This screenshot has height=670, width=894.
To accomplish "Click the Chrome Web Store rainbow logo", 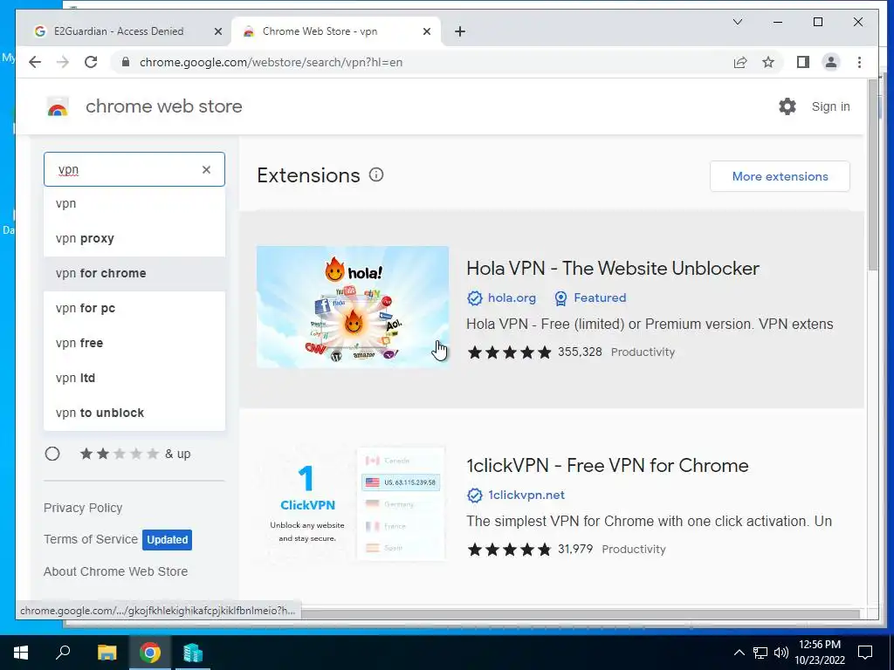I will click(58, 106).
